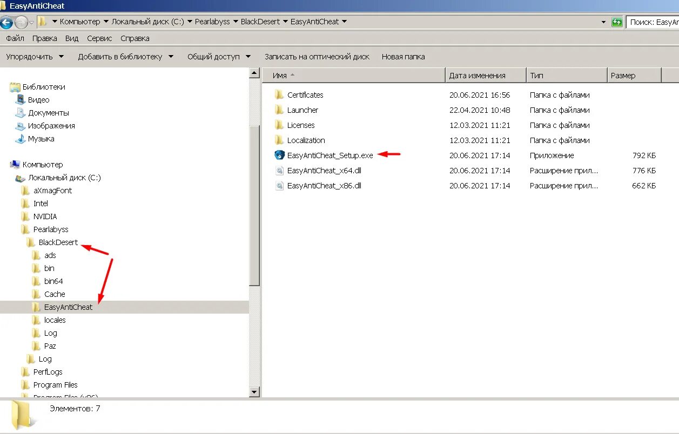Expand the arrow after Pearlabyss in breadcrumb
The image size is (679, 434).
tap(236, 22)
